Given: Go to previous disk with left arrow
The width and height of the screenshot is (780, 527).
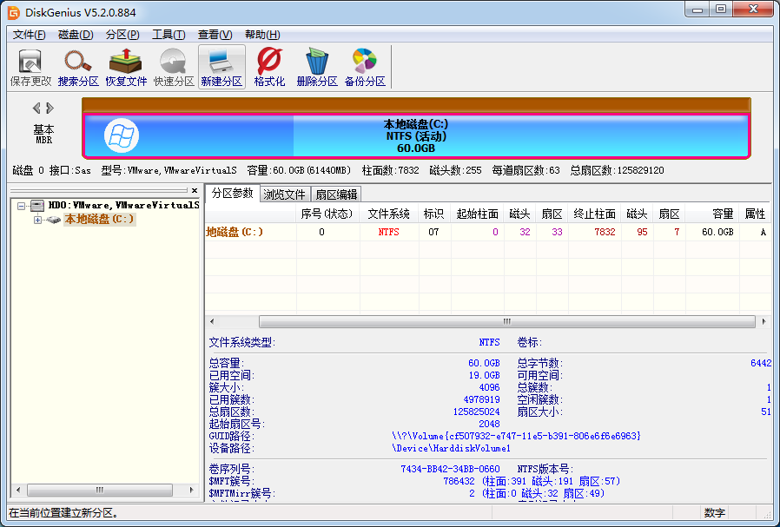Looking at the screenshot, I should point(36,109).
